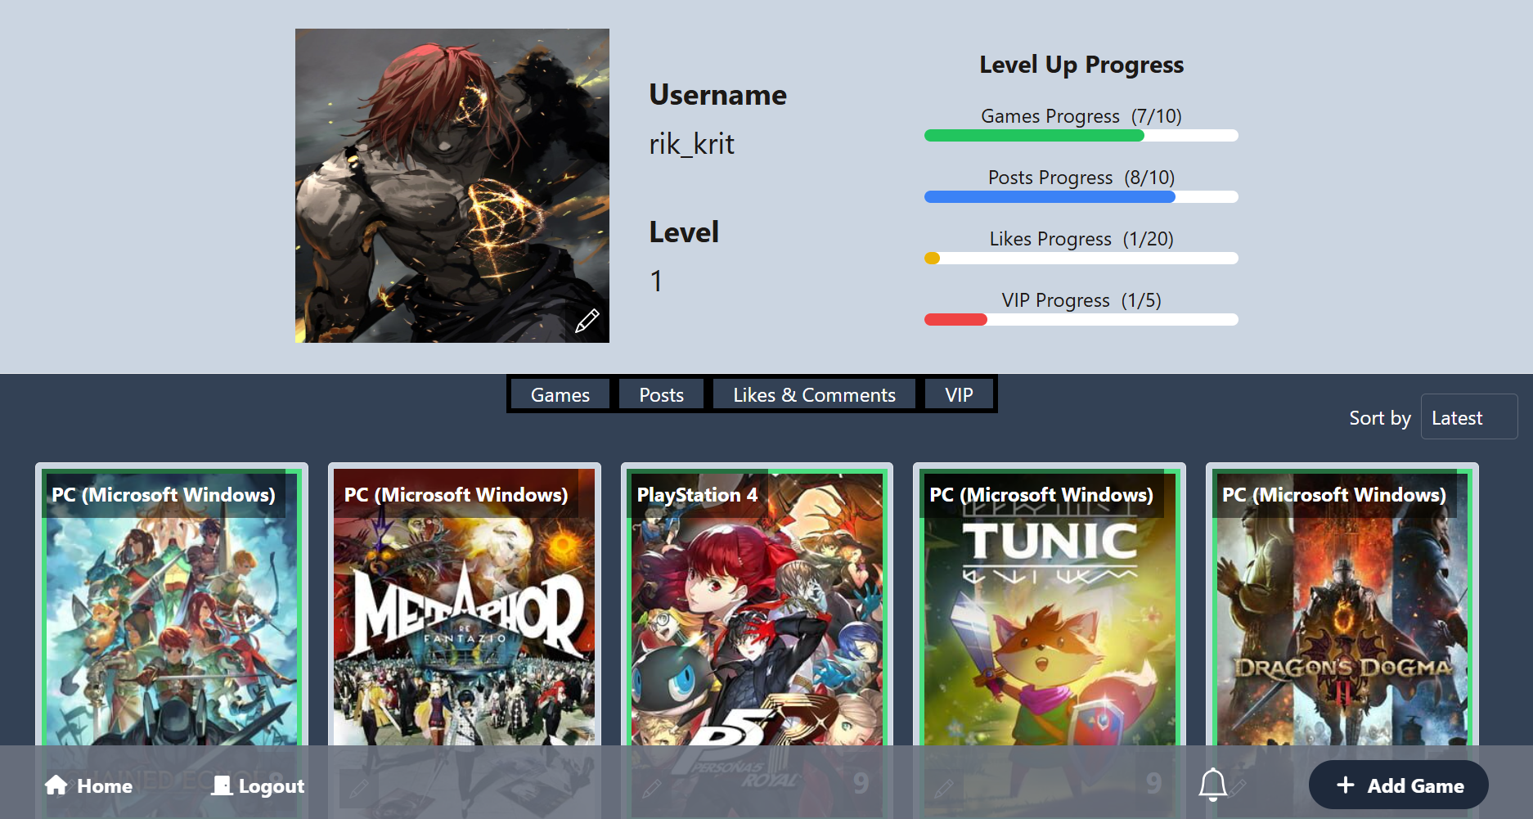The width and height of the screenshot is (1533, 819).
Task: Click the Sort by label
Action: 1380,418
